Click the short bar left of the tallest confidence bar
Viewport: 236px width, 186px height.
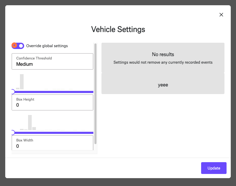18,89
